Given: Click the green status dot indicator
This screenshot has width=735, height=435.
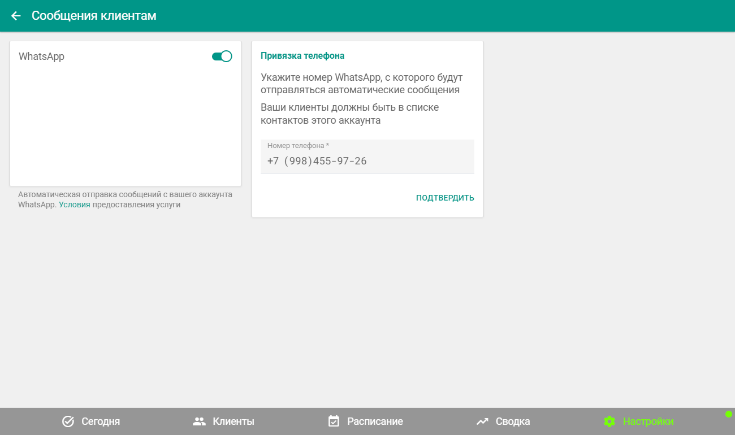Looking at the screenshot, I should (729, 414).
